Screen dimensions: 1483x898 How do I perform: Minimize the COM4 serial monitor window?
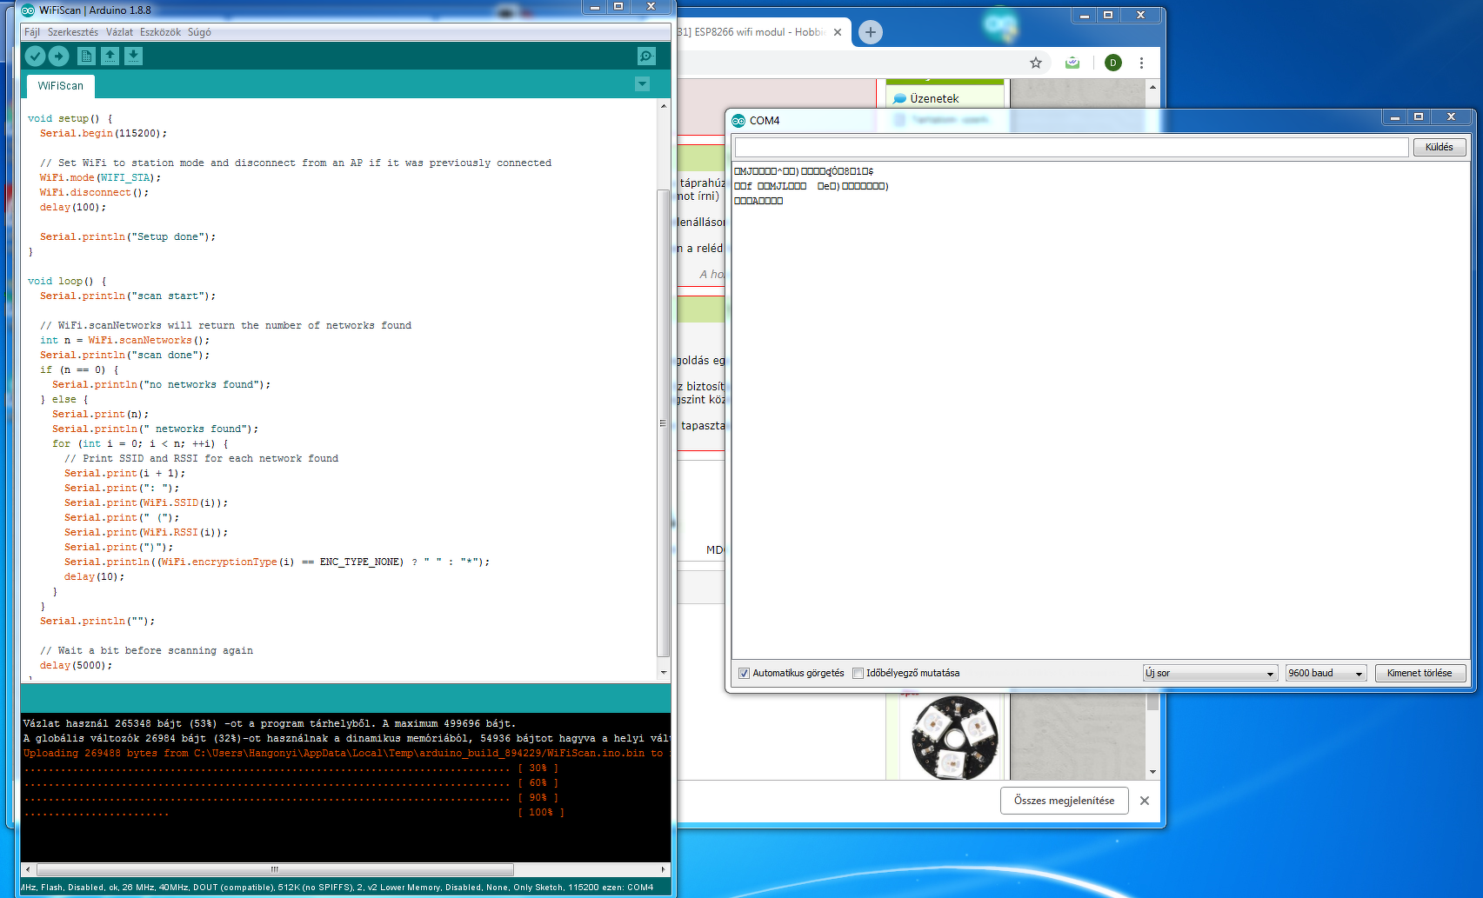pos(1394,117)
